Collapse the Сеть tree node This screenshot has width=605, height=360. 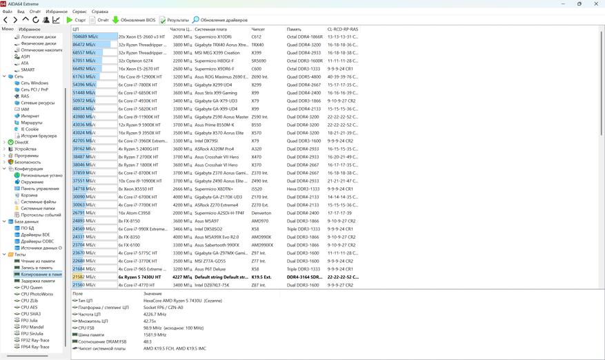[4, 76]
